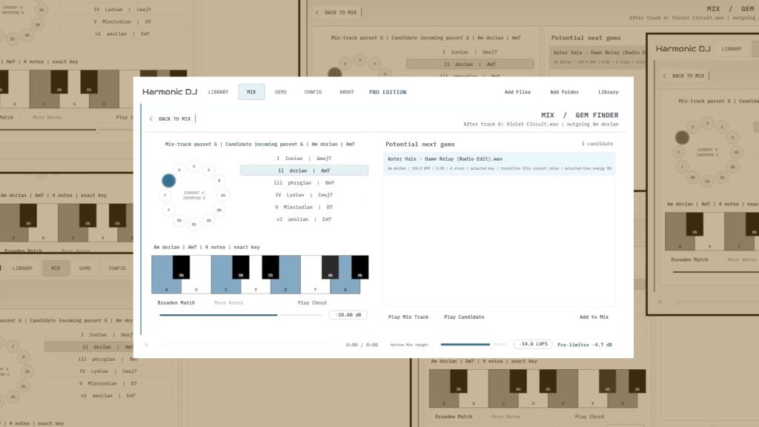Screen dimensions: 759x427
Task: Open the ABOUT tab
Action: (x=347, y=92)
